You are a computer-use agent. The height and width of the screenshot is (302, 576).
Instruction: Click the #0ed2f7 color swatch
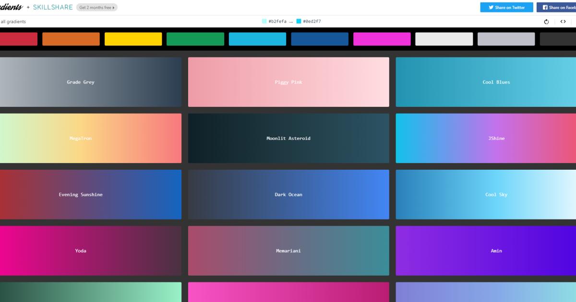point(299,21)
